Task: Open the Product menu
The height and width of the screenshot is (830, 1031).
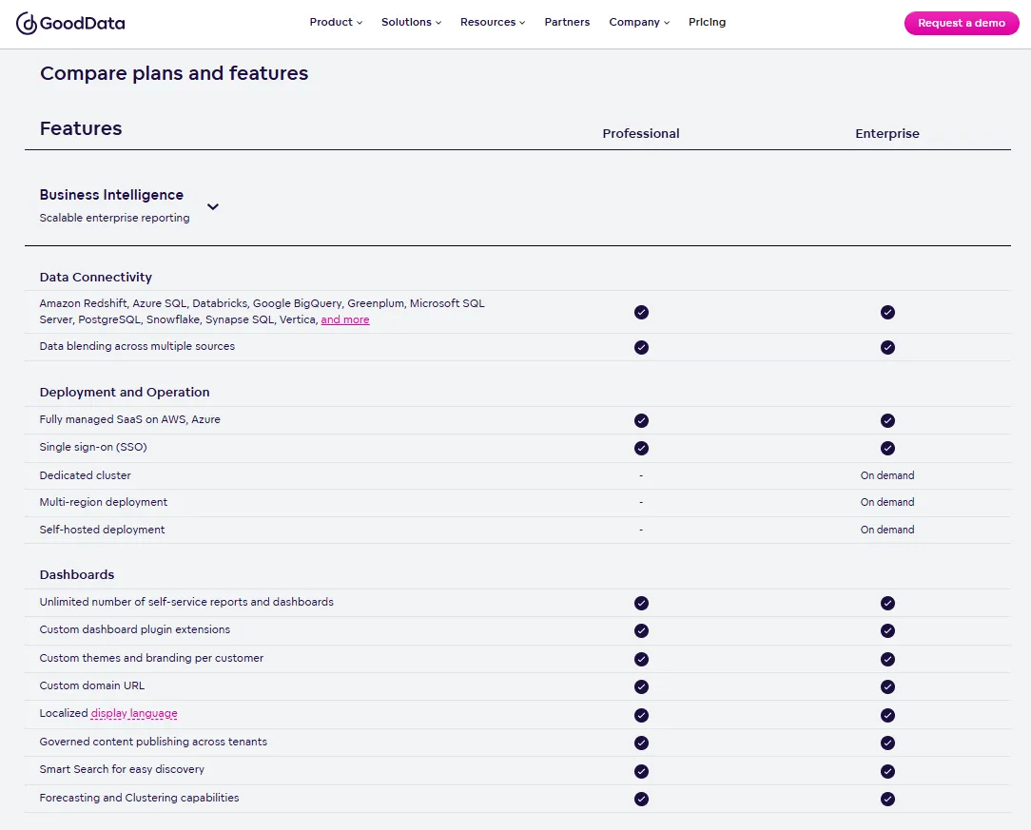Action: tap(336, 23)
